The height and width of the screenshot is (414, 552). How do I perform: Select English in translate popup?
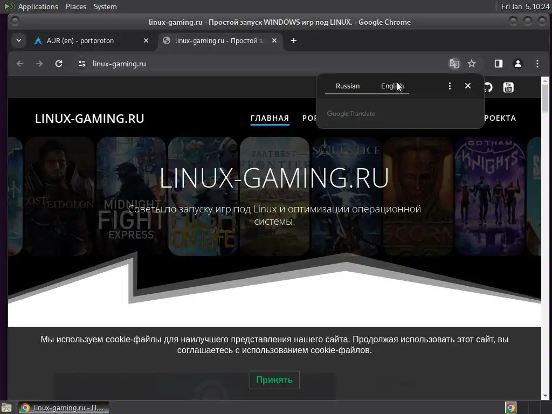392,86
